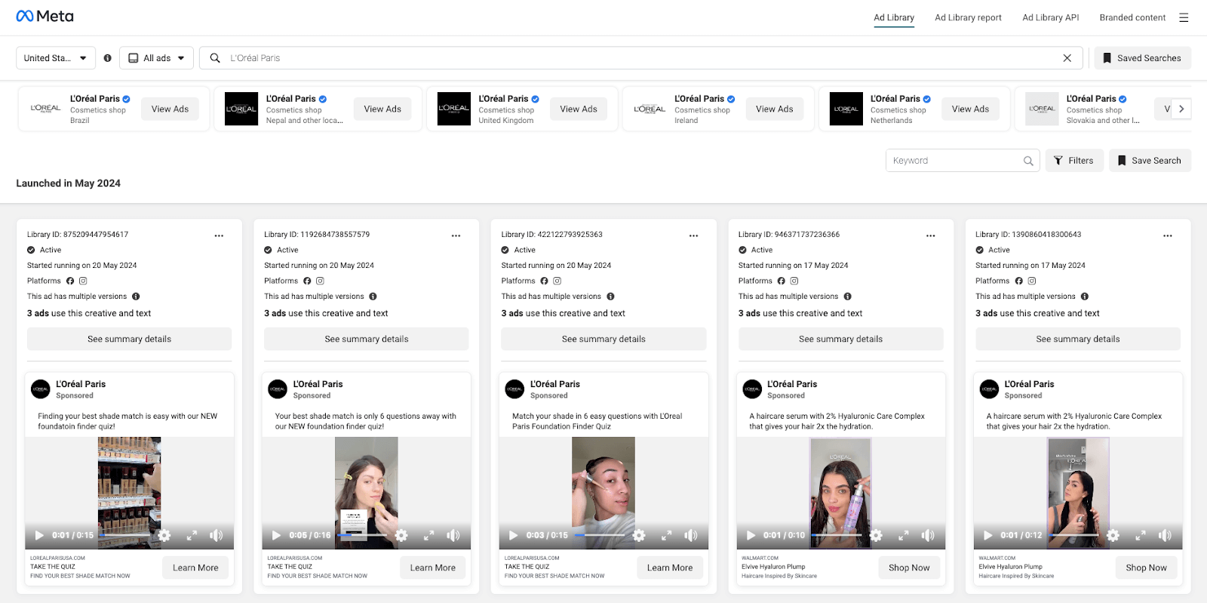Open the hamburger menu icon
1207x603 pixels.
click(1184, 17)
